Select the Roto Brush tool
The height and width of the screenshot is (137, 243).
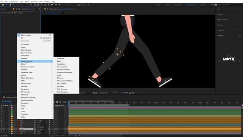[x=56, y=5]
